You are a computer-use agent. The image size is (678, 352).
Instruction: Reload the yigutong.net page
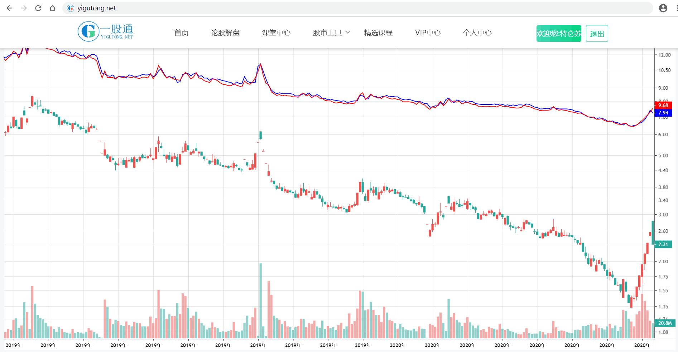38,8
